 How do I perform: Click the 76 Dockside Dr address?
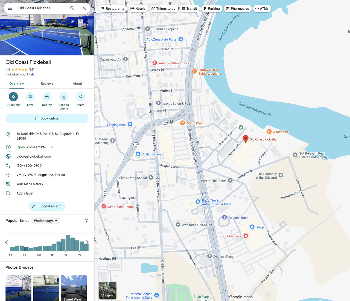(48, 136)
